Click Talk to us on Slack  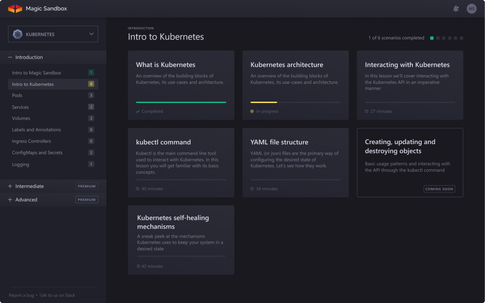(57, 295)
